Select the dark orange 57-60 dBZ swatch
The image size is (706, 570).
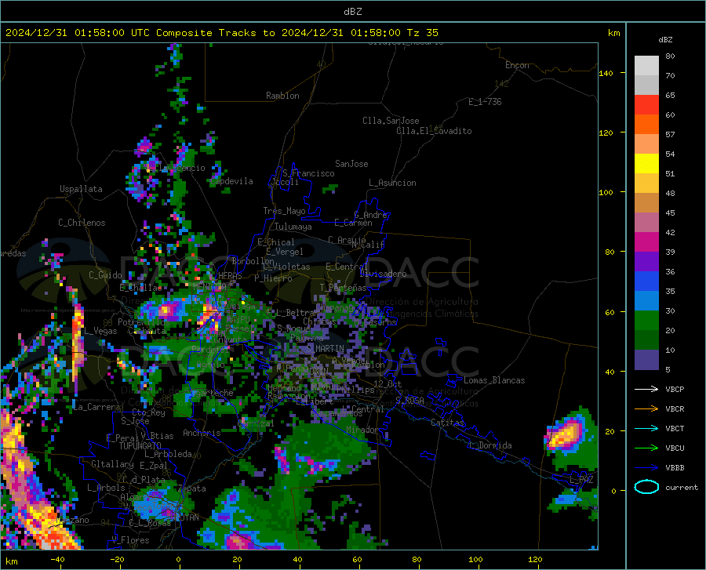pos(646,124)
